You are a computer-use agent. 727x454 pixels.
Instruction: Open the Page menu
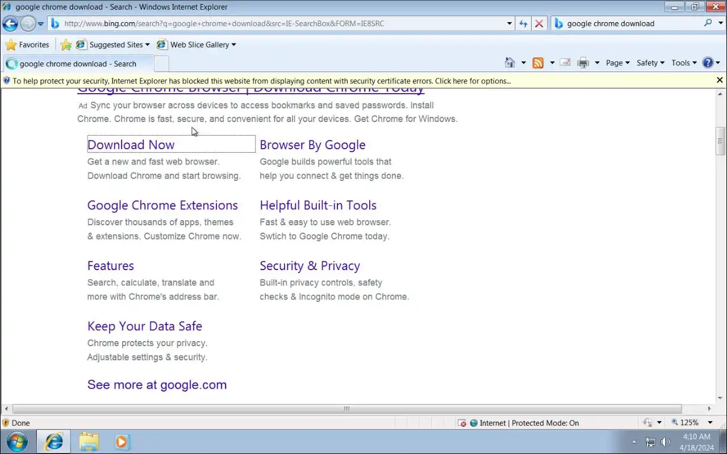(x=618, y=63)
